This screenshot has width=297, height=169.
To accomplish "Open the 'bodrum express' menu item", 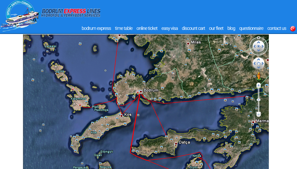I will tap(96, 29).
